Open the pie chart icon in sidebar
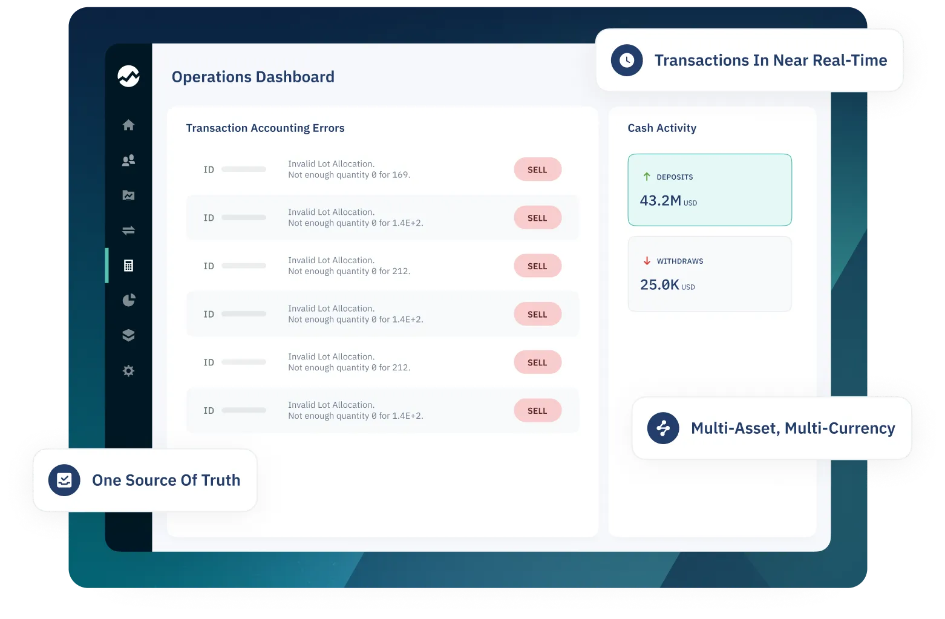The height and width of the screenshot is (619, 945). tap(128, 301)
